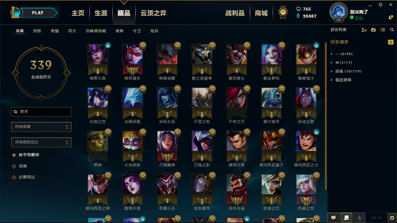Open the friend list view options icon
Image resolution: width=397 pixels, height=223 pixels.
pos(383,30)
